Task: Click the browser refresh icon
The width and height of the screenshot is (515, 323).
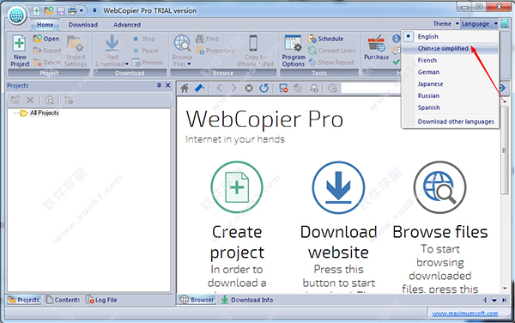Action: pos(264,88)
